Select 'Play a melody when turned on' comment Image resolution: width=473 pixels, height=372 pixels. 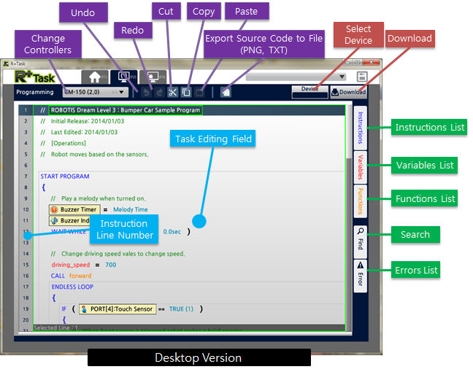pos(104,198)
